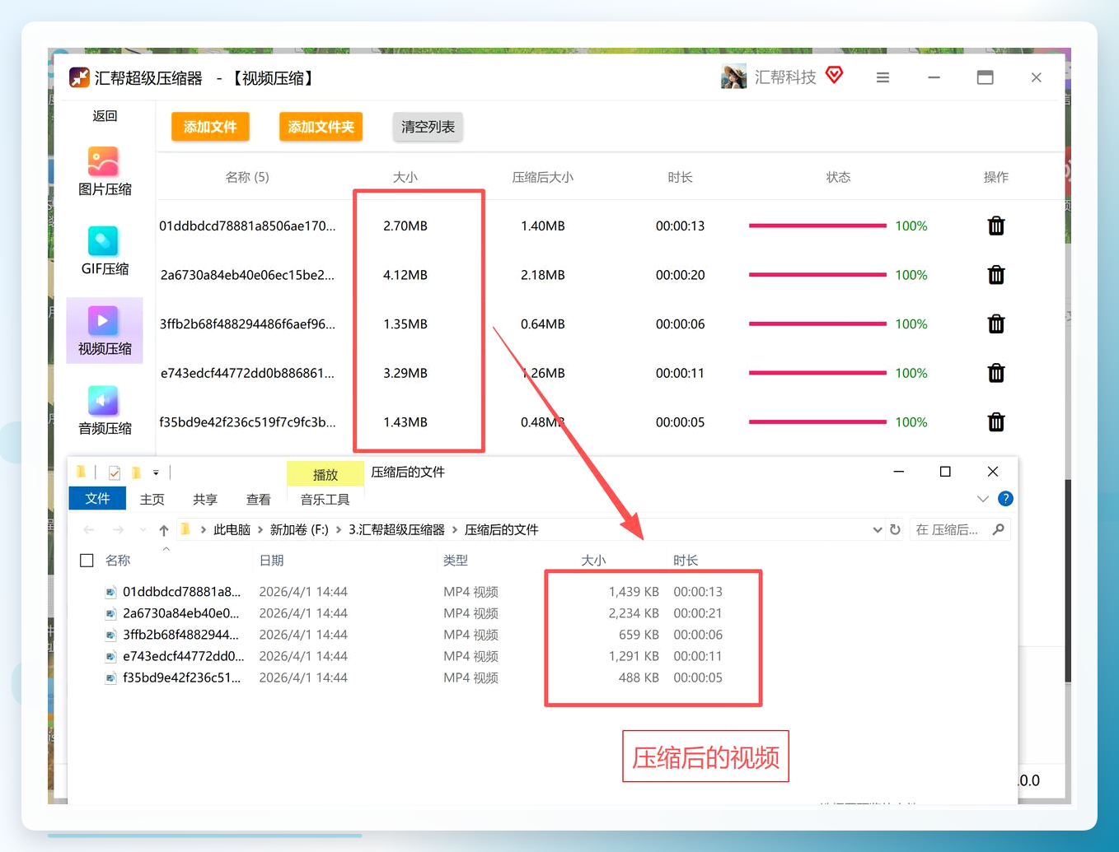Click Explorer back navigation arrow
Screen dimensions: 1119x852
[x=89, y=530]
